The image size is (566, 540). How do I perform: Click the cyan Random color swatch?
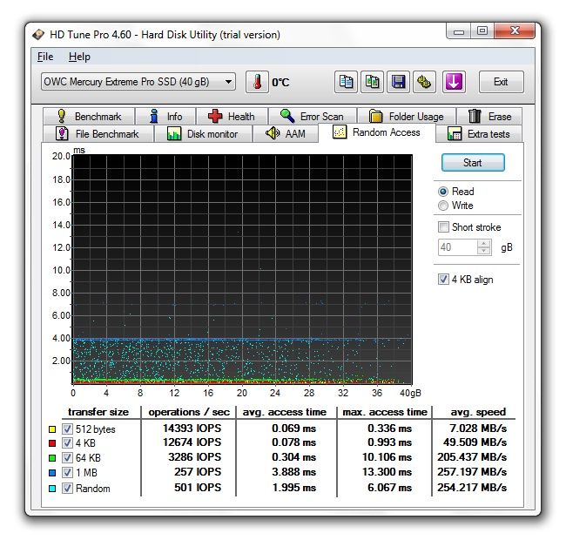click(x=52, y=489)
